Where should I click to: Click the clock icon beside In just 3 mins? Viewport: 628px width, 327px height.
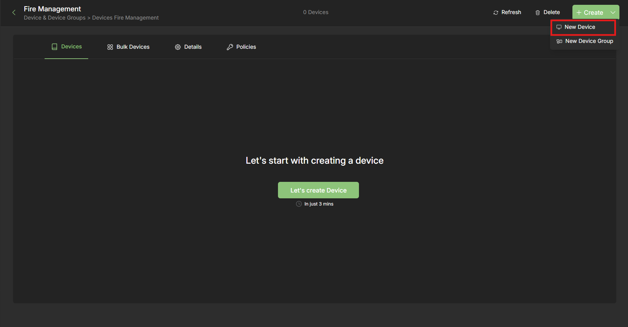click(299, 203)
